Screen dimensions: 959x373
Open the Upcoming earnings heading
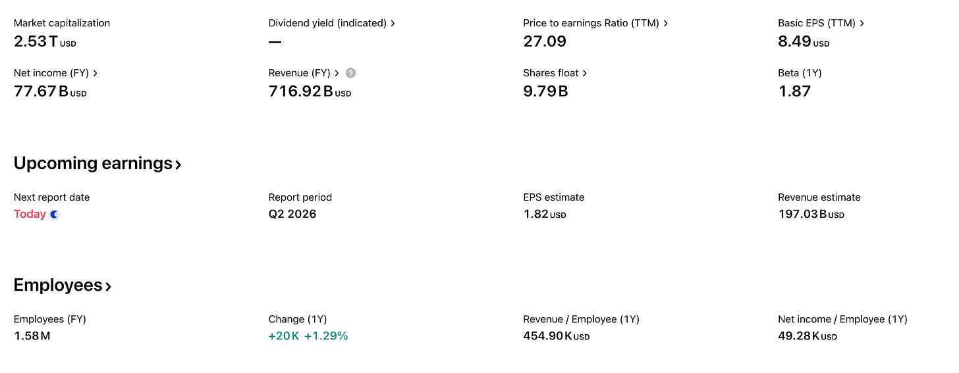(x=97, y=163)
